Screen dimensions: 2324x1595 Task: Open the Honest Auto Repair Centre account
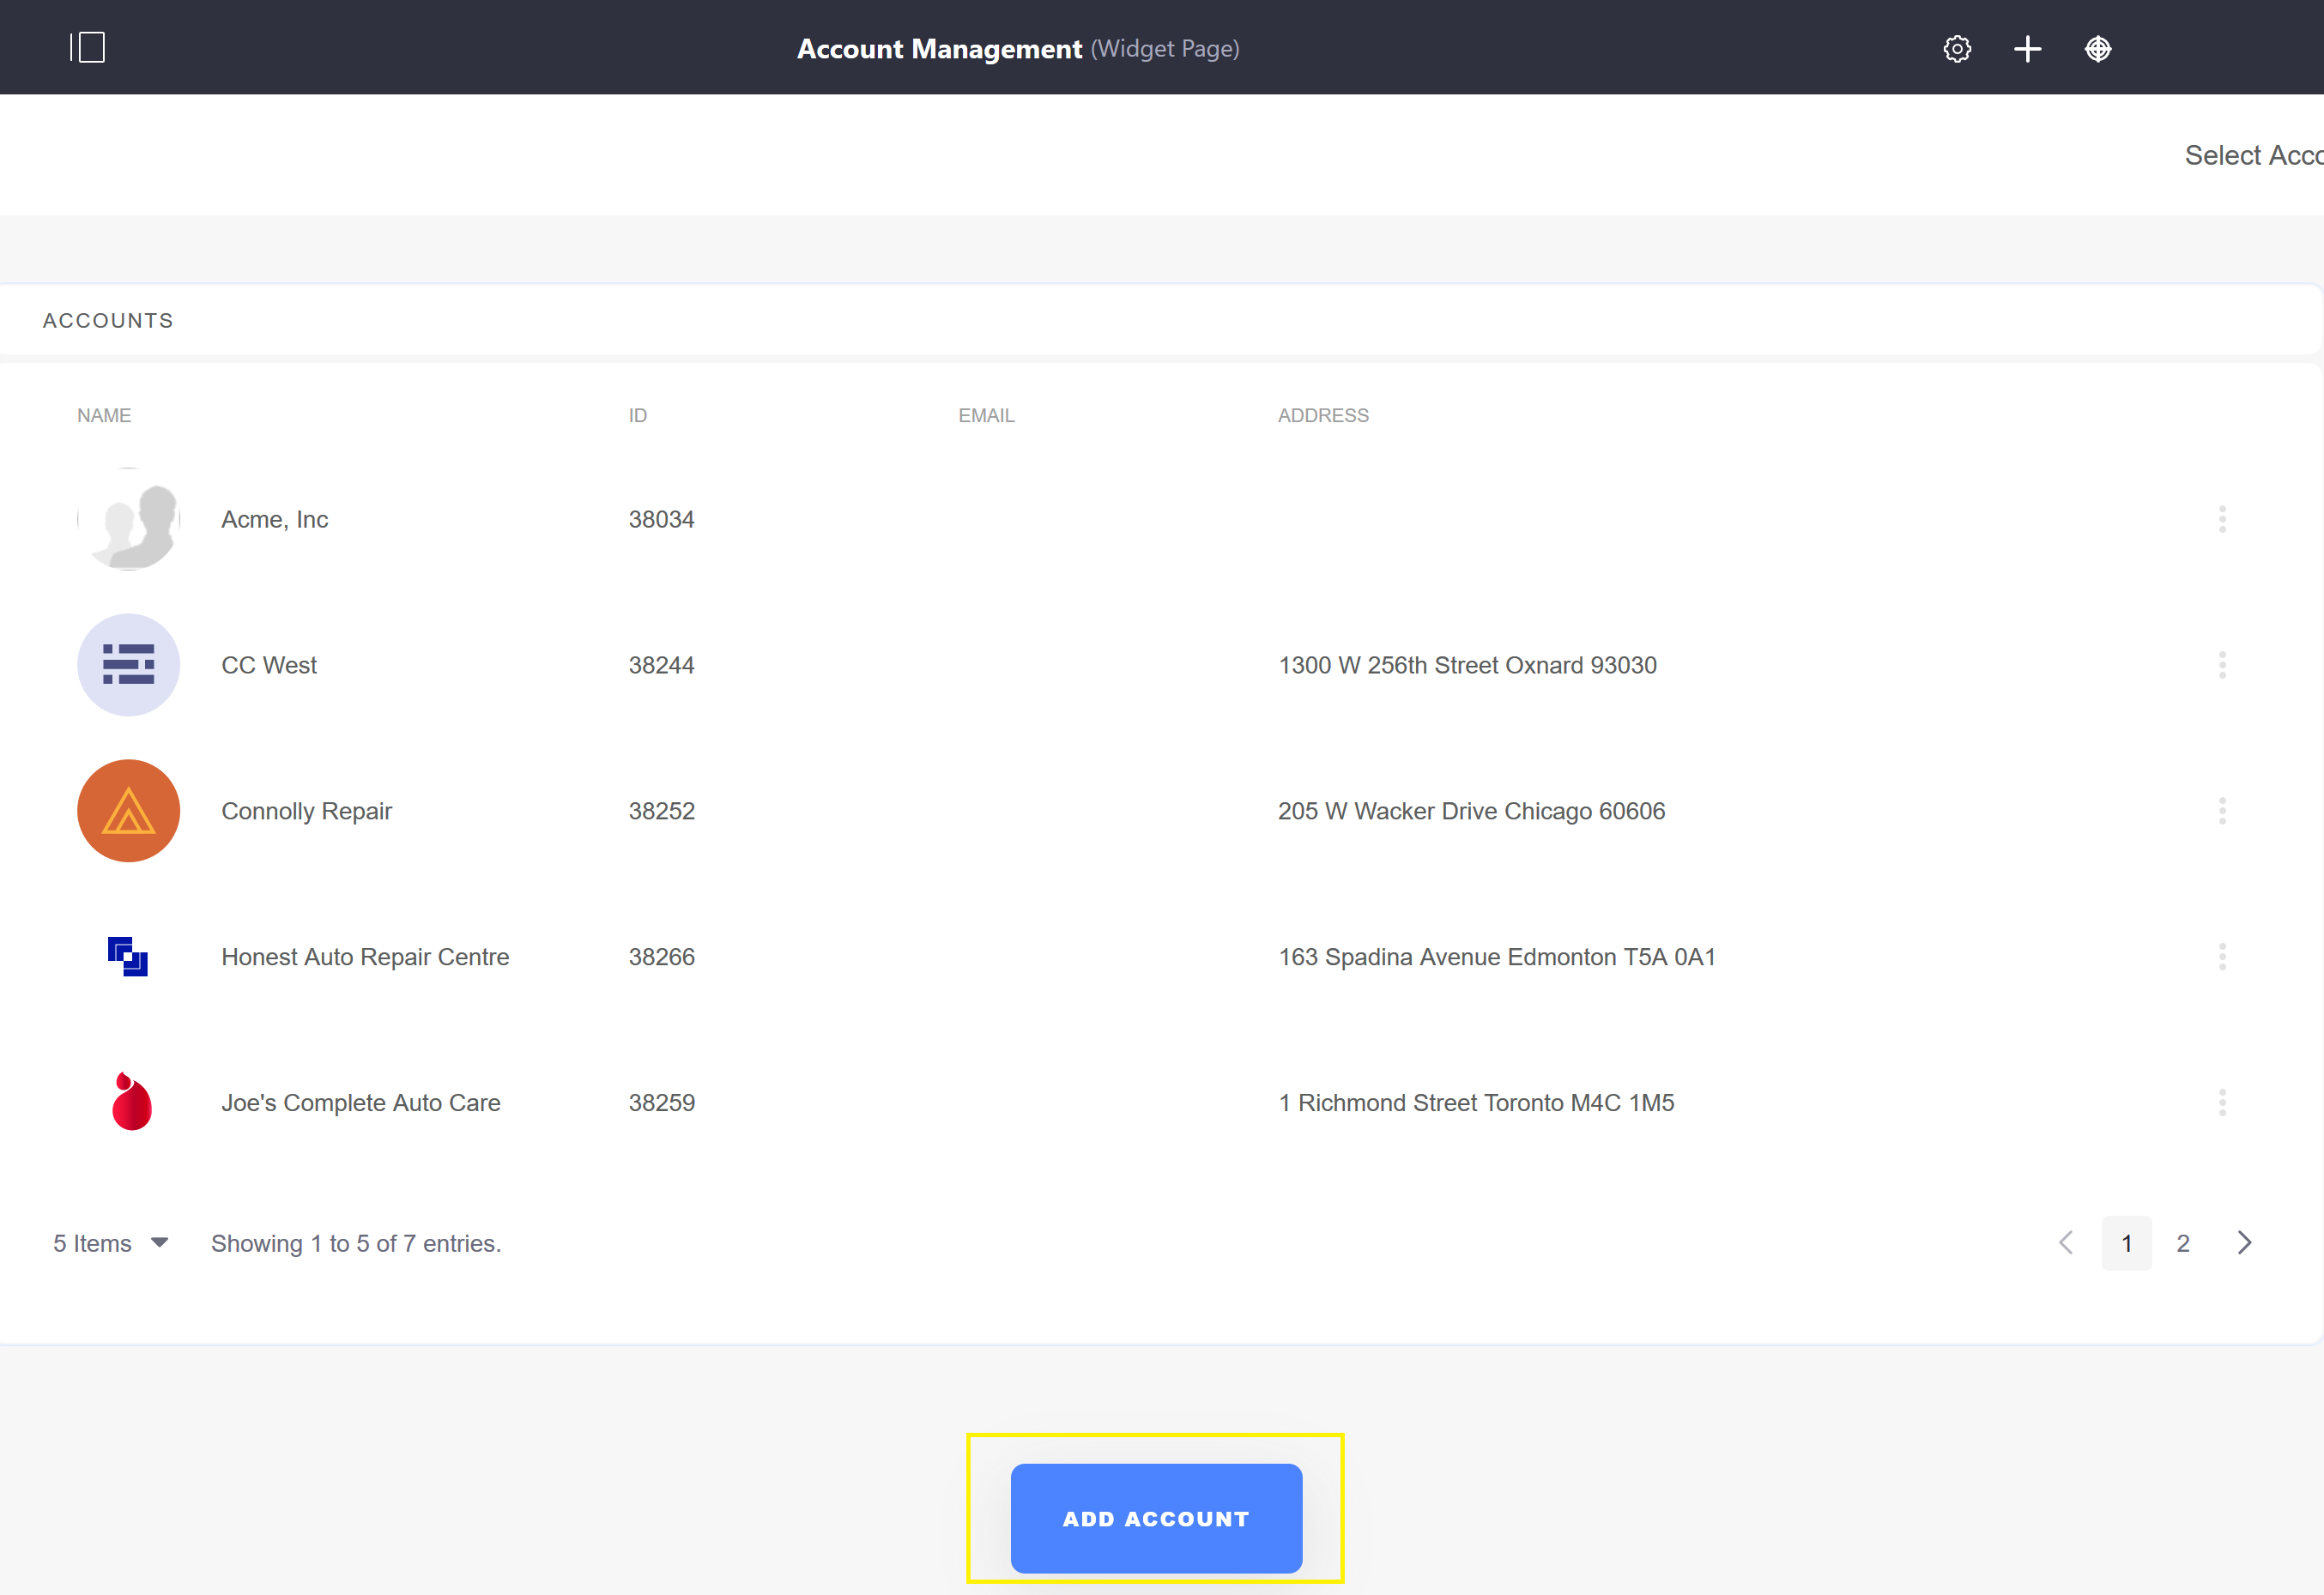pyautogui.click(x=365, y=957)
